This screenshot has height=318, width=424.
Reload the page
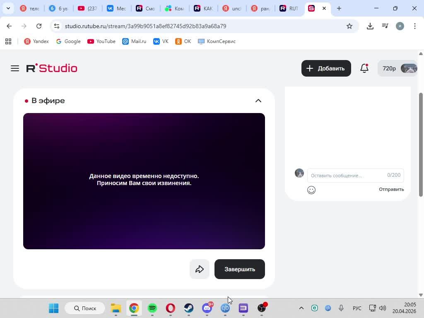39,26
